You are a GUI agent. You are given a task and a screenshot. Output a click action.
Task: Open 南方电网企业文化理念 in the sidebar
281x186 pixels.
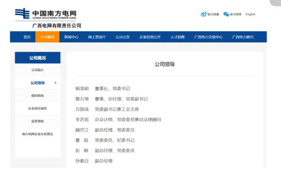click(x=37, y=134)
